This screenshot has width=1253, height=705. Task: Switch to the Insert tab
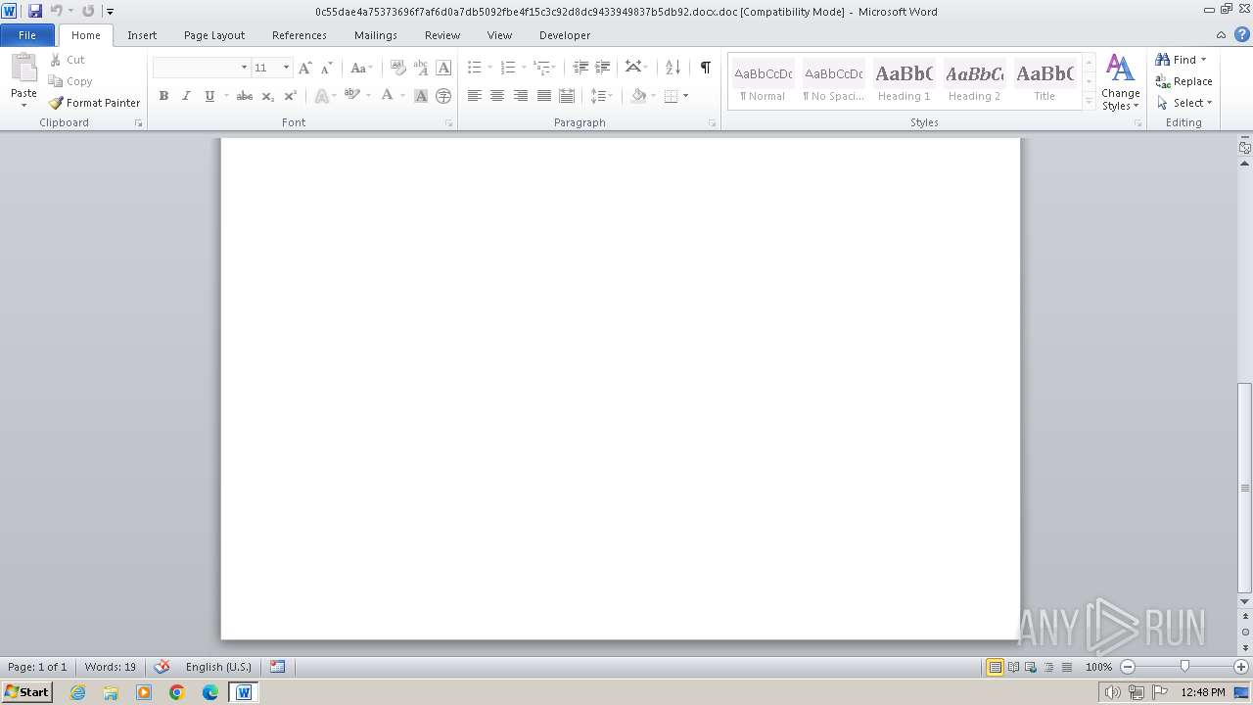click(x=142, y=35)
